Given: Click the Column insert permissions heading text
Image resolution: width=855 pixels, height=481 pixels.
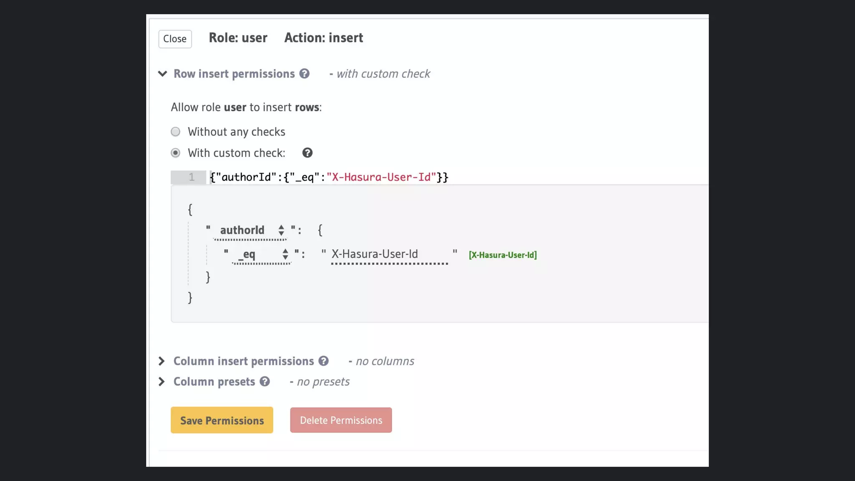Looking at the screenshot, I should tap(243, 361).
